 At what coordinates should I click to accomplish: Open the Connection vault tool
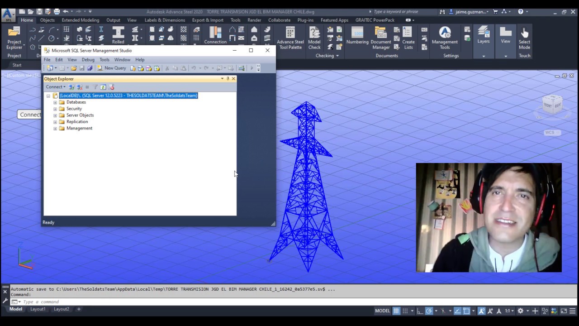pyautogui.click(x=215, y=36)
